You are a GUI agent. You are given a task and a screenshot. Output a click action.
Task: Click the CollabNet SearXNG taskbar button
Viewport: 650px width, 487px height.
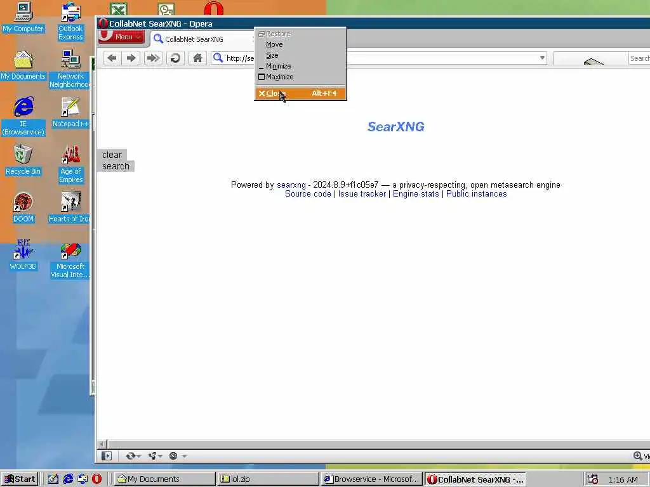click(475, 479)
